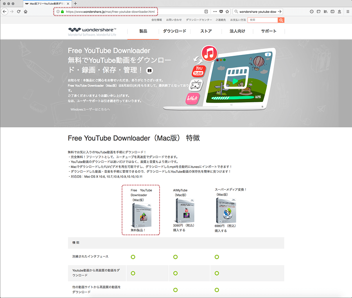The height and width of the screenshot is (298, 352).
Task: Open ダウンロードセンター link
Action: 199,20
